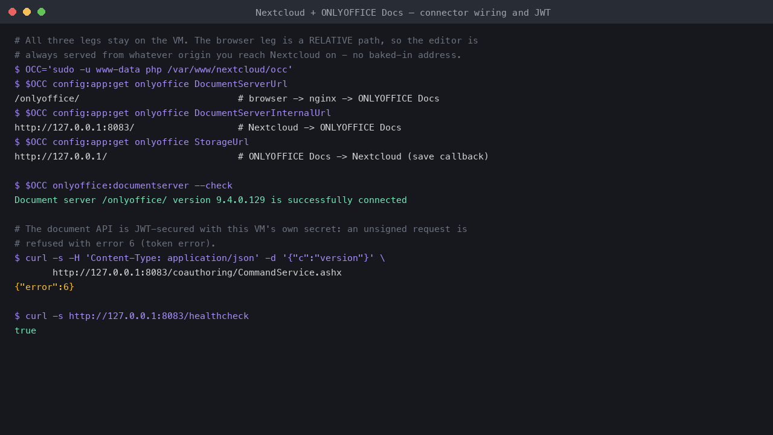Click the curl Content-Type application/json command

tap(200, 258)
